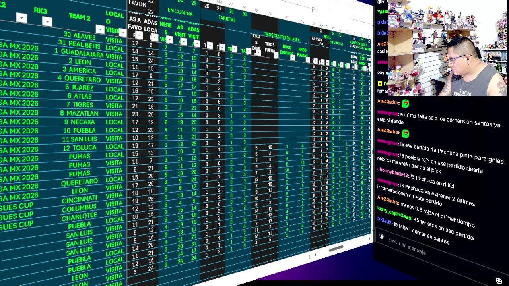Viewport: 509px width, 286px height.
Task: Click the streamer webcam video
Action: (x=447, y=48)
